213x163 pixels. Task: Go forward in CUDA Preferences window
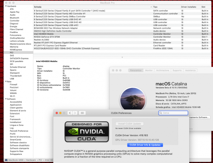pyautogui.click(x=75, y=113)
